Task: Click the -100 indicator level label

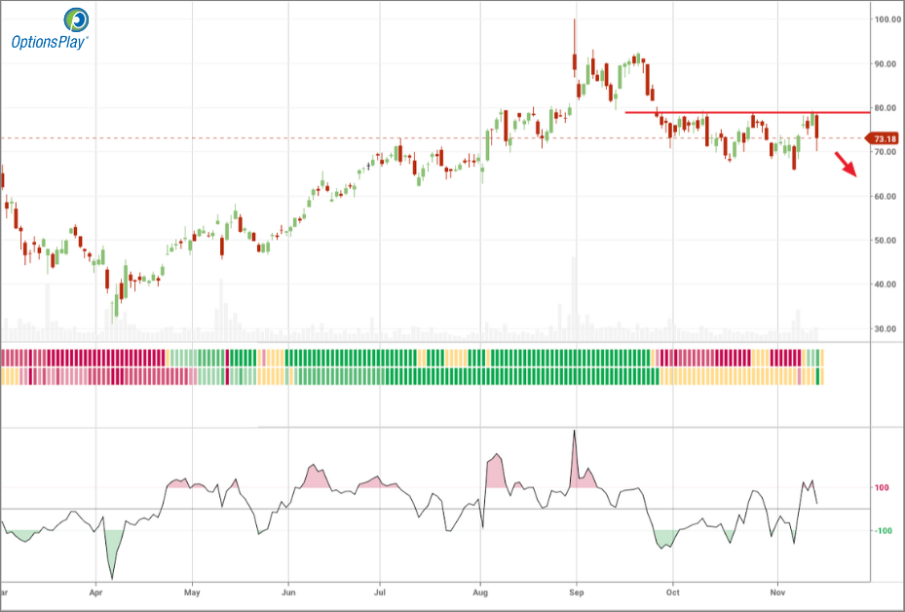Action: click(883, 531)
